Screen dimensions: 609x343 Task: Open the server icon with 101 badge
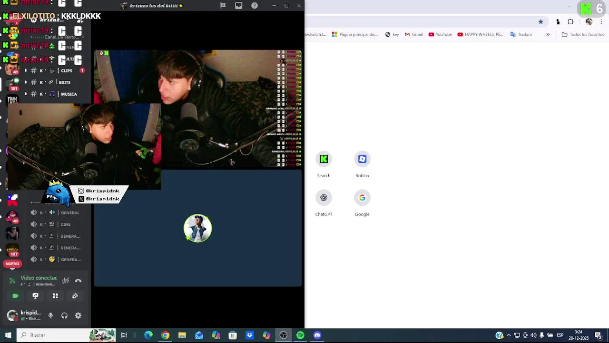12,84
